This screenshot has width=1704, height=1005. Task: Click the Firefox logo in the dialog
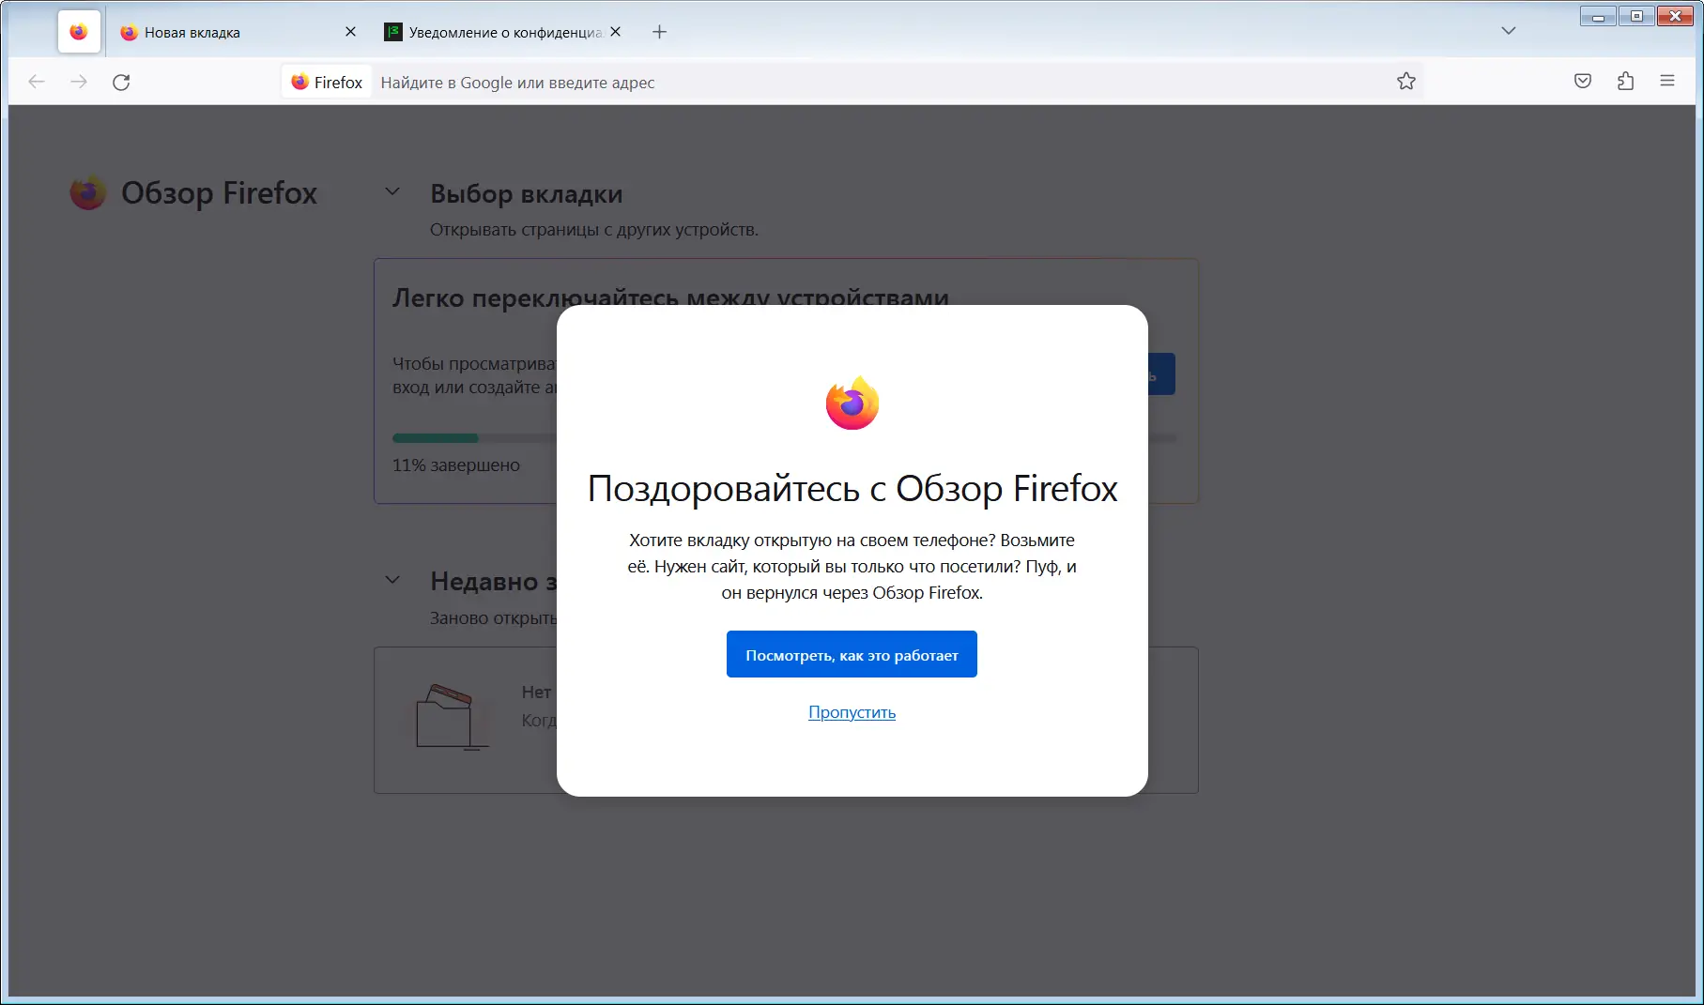click(x=852, y=403)
